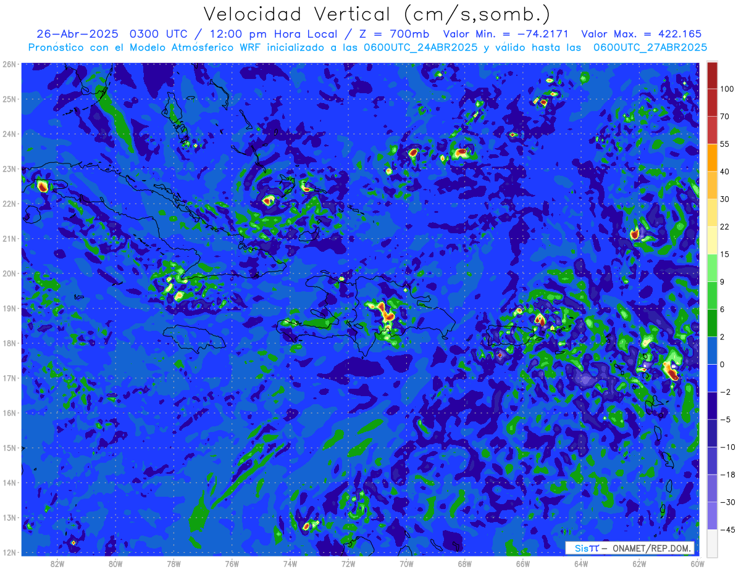Pick the green segment between 6 and 9
This screenshot has width=741, height=572.
coord(712,295)
